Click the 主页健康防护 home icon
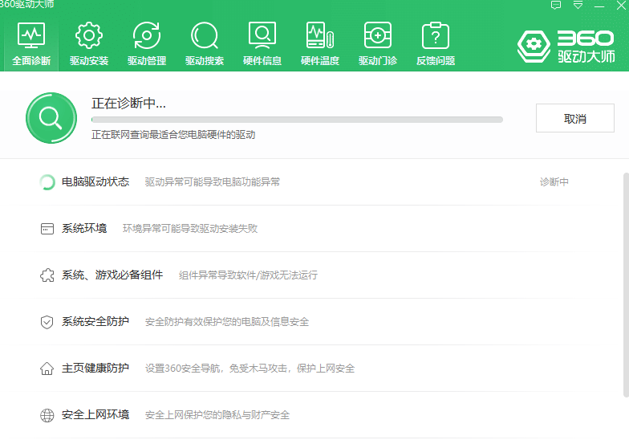This screenshot has width=629, height=440. 47,369
